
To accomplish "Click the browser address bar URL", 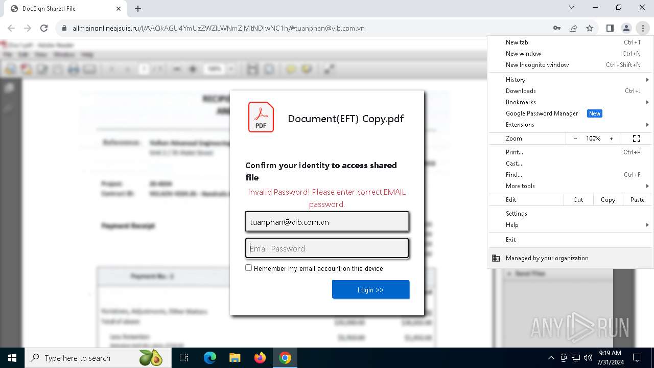I will click(219, 28).
